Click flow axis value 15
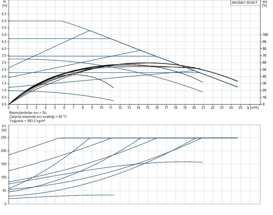This screenshot has height=215, width=273. click(x=148, y=107)
